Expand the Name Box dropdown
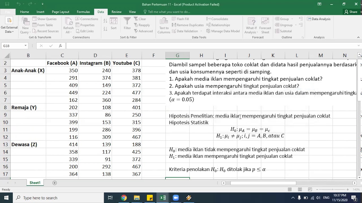 pos(25,46)
